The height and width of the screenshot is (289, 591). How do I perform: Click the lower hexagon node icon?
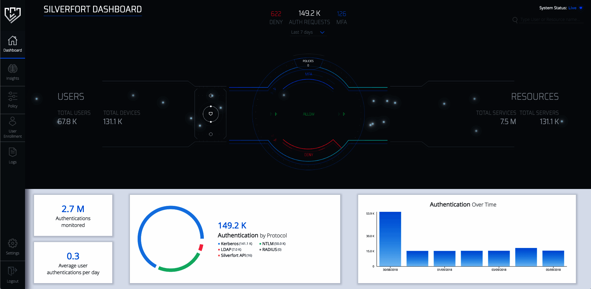pos(211,134)
